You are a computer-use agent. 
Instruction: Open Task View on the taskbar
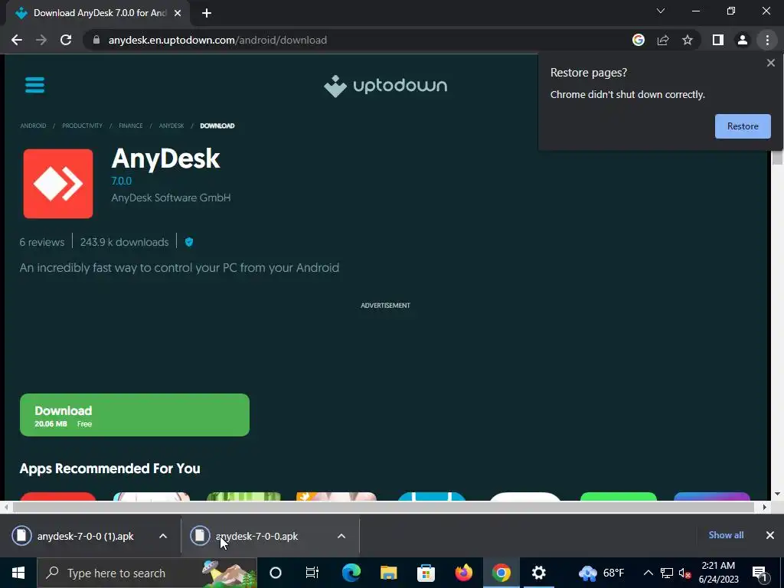312,573
